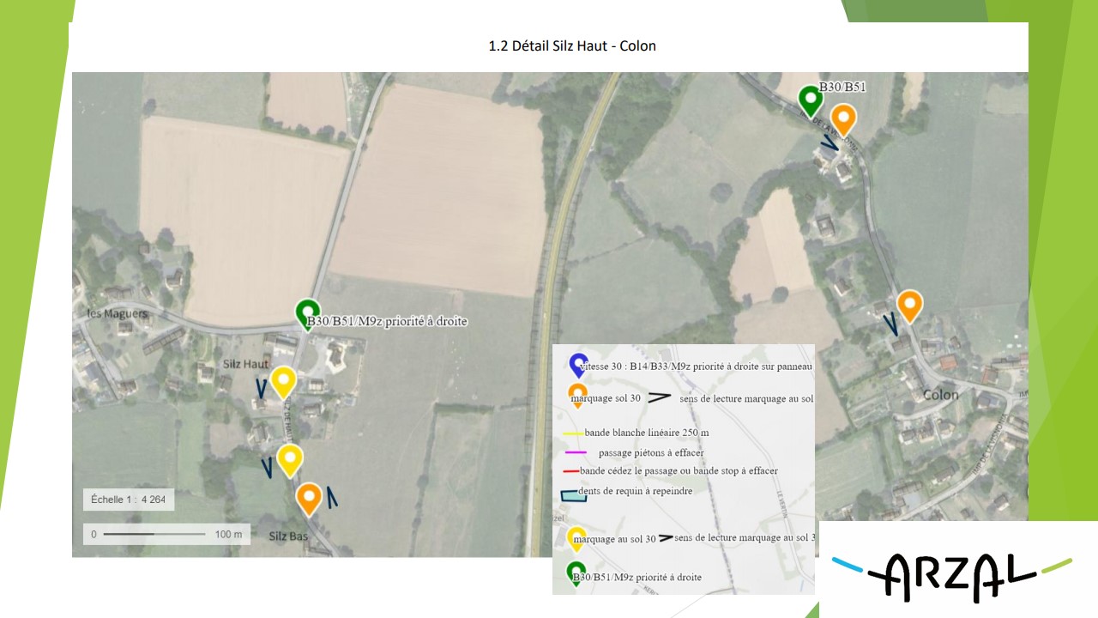Select the lower yellow pin above Silz Bas

(x=290, y=461)
